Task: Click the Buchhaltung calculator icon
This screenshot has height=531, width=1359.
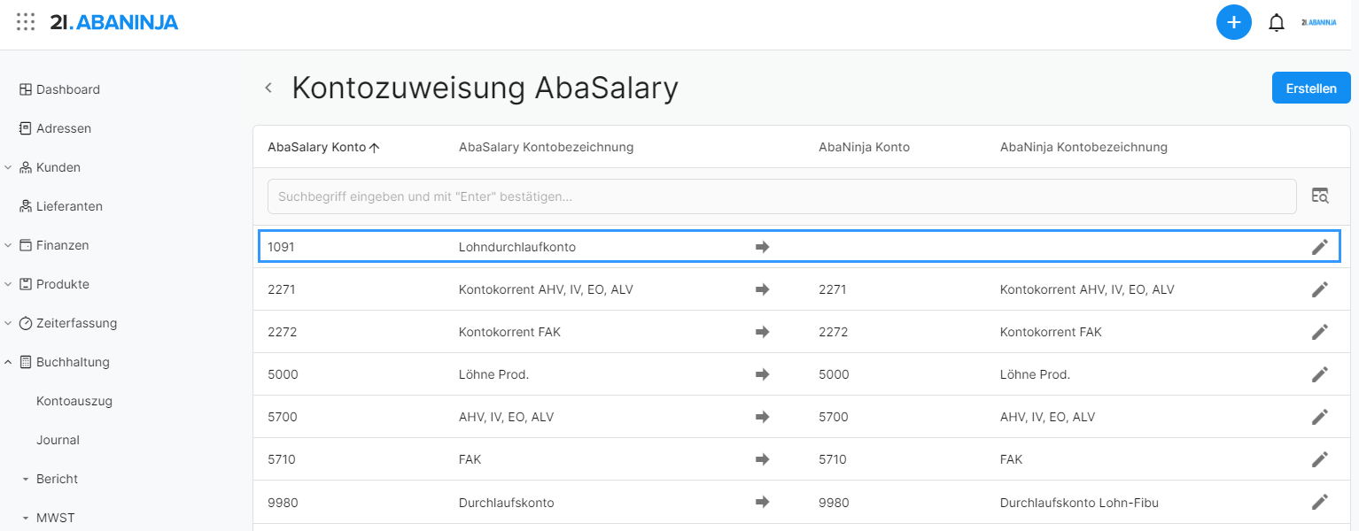Action: 26,362
